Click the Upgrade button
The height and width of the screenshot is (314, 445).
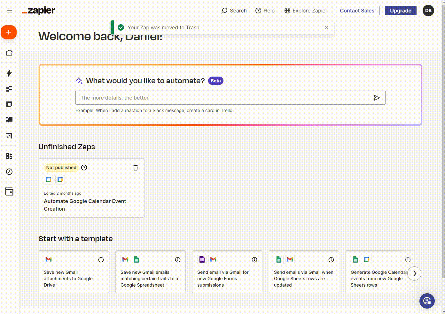(x=401, y=11)
